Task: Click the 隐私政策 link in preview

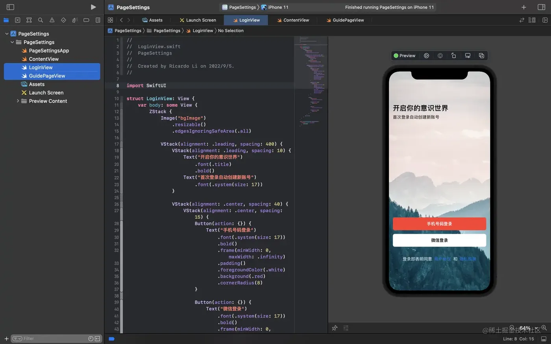Action: (468, 259)
